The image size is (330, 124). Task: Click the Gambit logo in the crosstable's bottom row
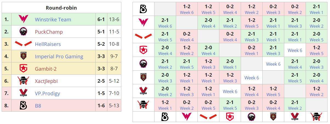[230, 117]
